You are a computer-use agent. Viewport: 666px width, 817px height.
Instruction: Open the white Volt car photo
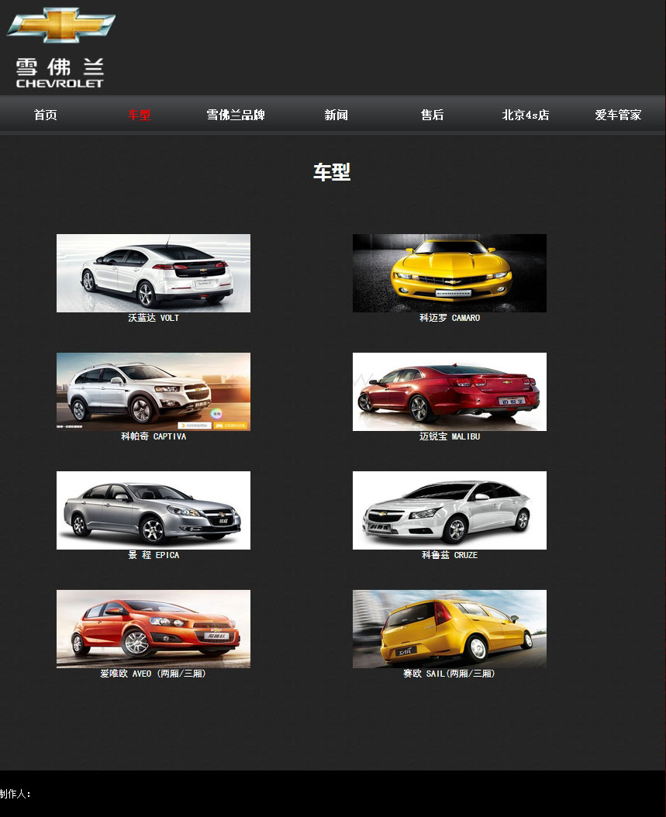[154, 273]
